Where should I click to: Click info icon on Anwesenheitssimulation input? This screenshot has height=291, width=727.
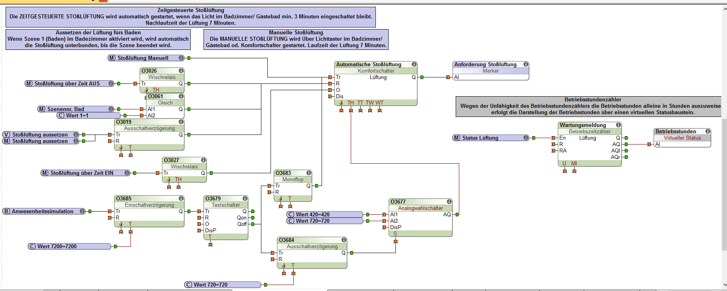pos(82,211)
